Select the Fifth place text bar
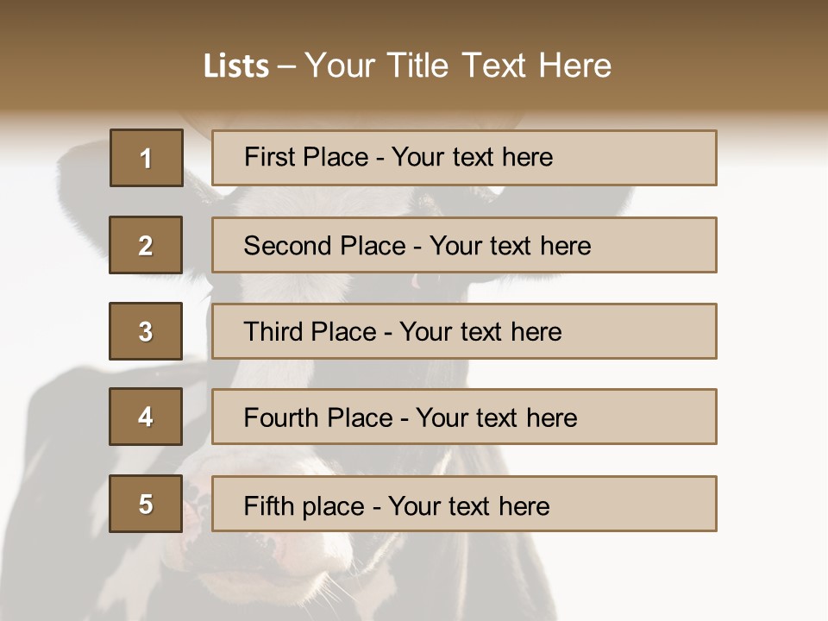The image size is (828, 621). [464, 504]
